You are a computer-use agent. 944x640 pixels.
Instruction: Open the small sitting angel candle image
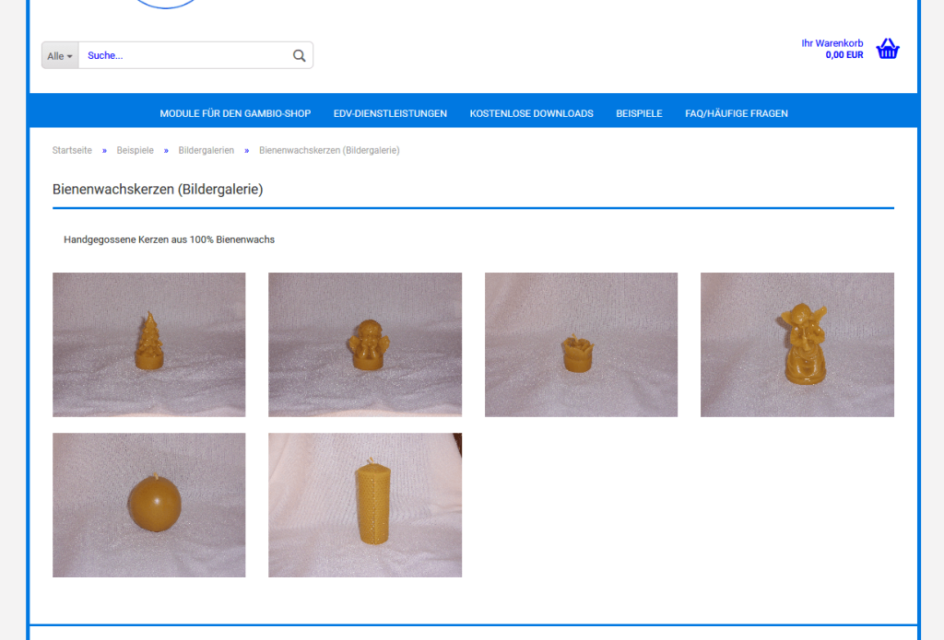click(x=365, y=344)
